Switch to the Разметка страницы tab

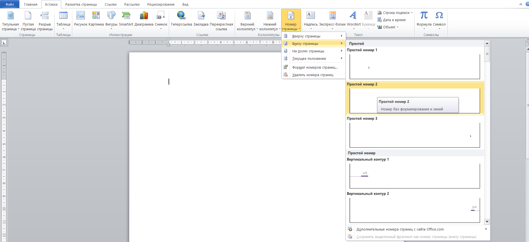[81, 4]
